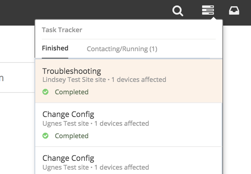Screen dimensions: 251x174
Task: Click "1 devices affected" in Troubleshooting row
Action: pos(139,79)
